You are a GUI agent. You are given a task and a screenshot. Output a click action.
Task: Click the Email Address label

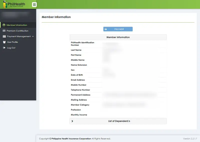tap(78, 80)
